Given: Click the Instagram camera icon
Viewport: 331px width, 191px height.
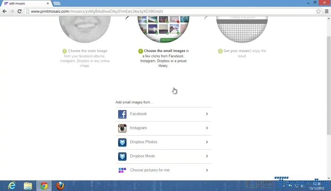Looking at the screenshot, I should 122,128.
